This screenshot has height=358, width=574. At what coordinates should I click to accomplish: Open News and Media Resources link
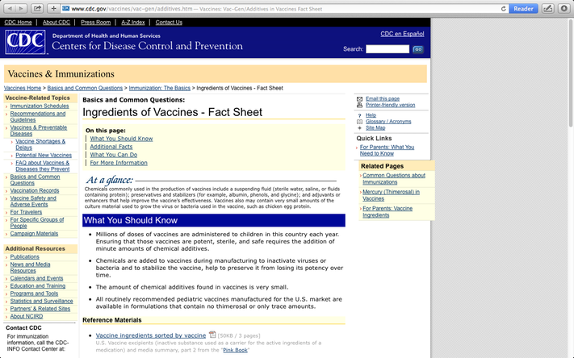30,268
